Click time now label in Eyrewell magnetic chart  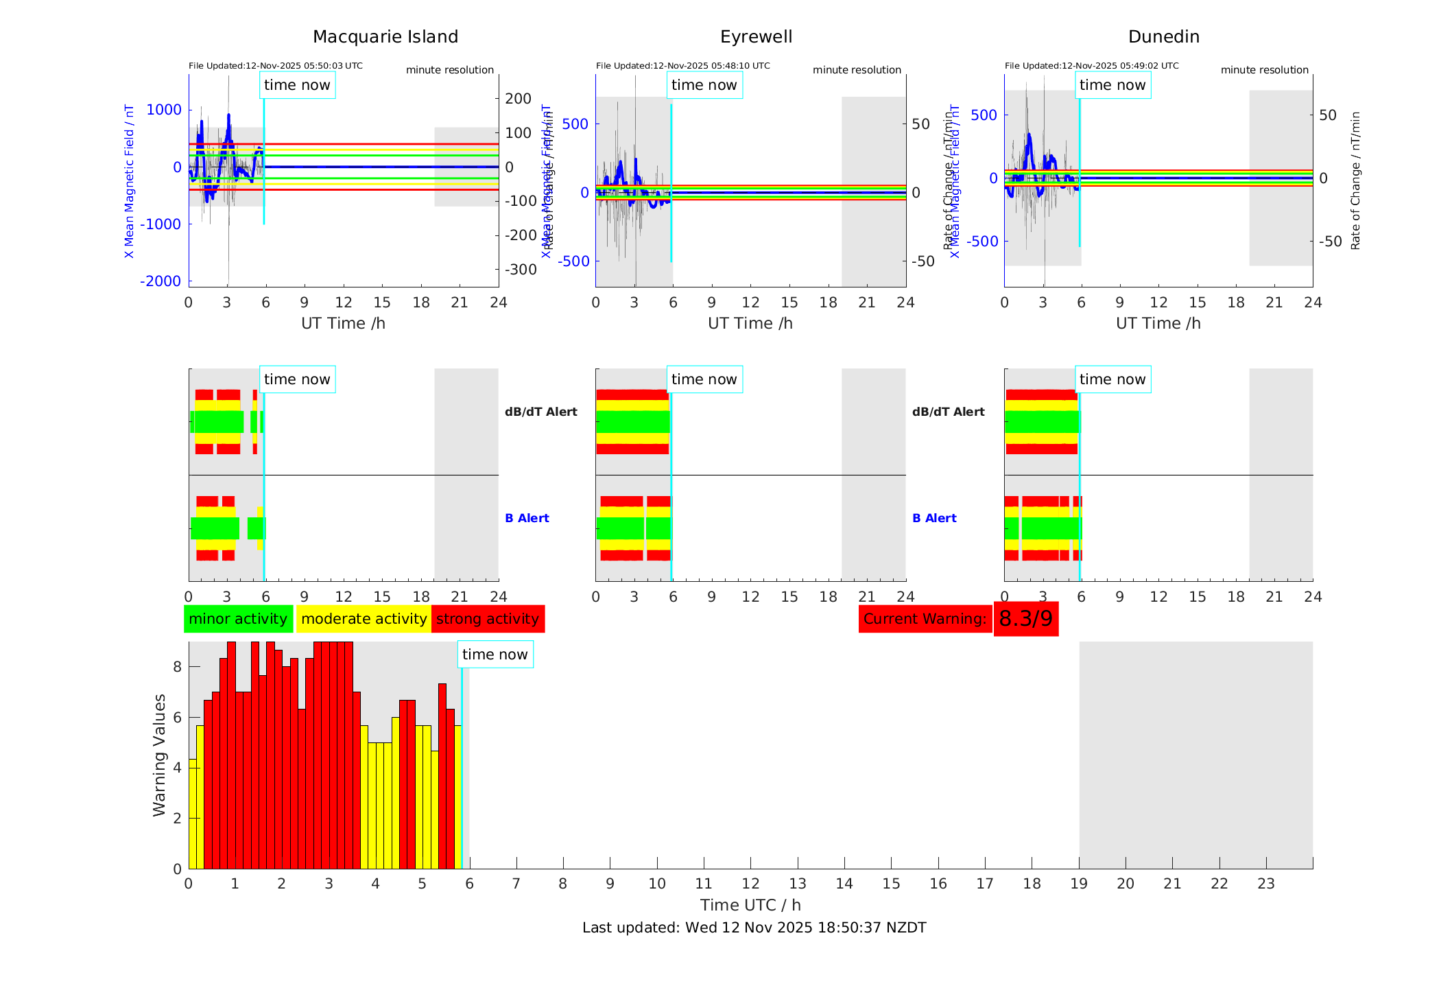point(704,85)
